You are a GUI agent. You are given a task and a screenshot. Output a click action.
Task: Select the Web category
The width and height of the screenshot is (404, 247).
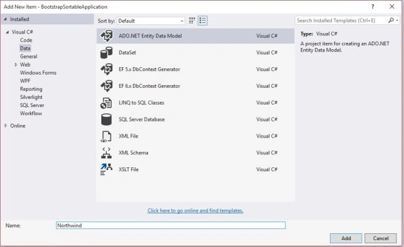25,65
